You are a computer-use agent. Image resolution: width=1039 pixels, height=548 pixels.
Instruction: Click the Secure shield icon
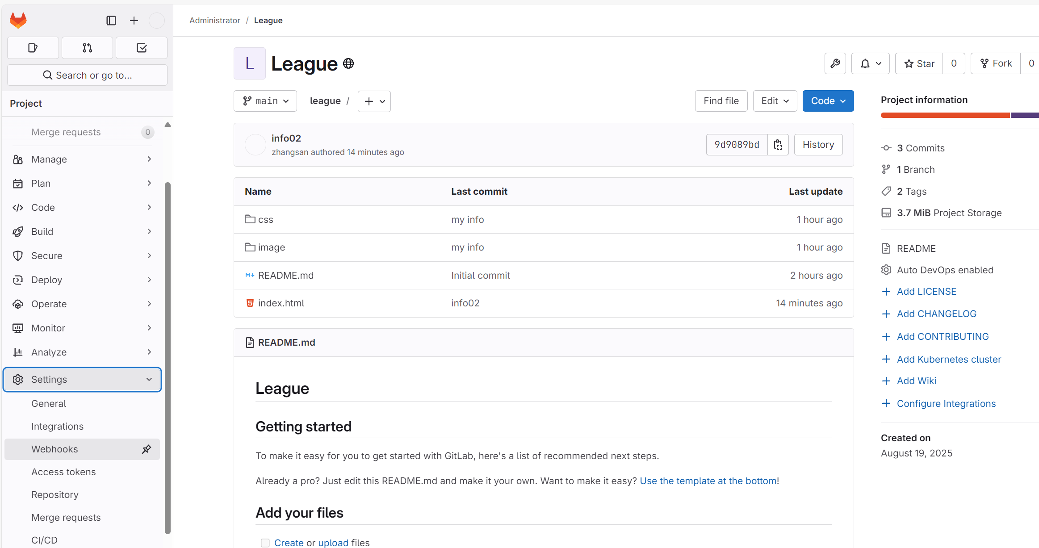click(18, 256)
